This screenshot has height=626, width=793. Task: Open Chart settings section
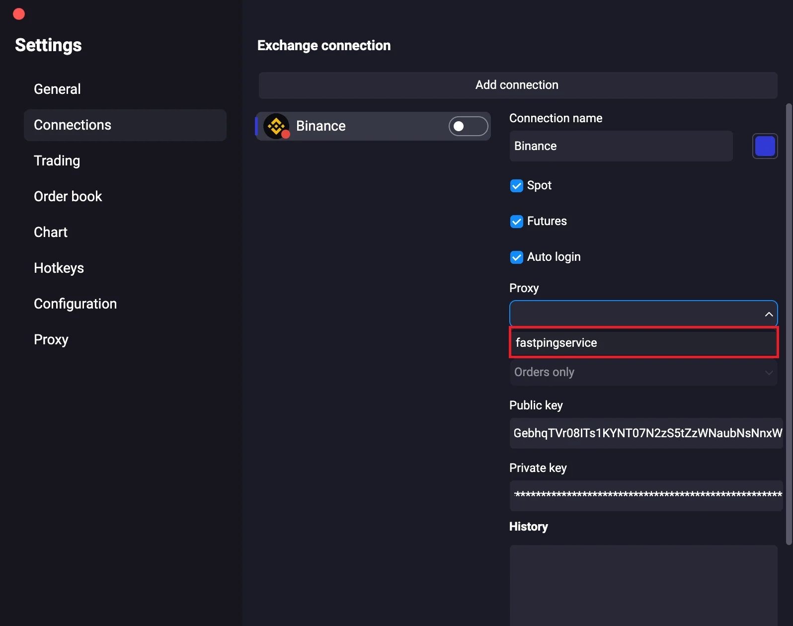[x=51, y=233]
